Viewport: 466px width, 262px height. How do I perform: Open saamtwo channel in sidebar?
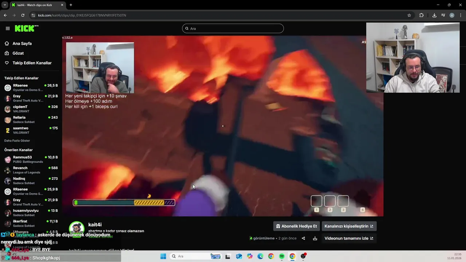(x=31, y=130)
